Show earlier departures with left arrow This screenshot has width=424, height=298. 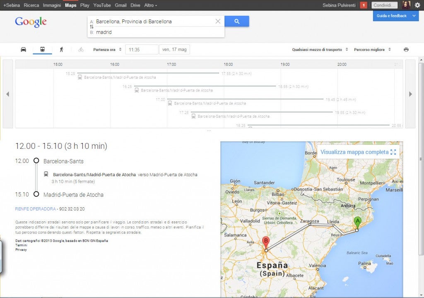tap(8, 94)
